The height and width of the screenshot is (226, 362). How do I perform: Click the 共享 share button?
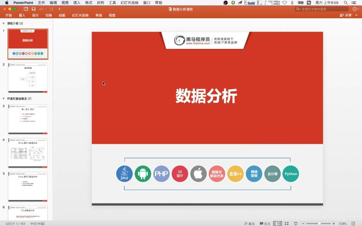pyautogui.click(x=346, y=15)
